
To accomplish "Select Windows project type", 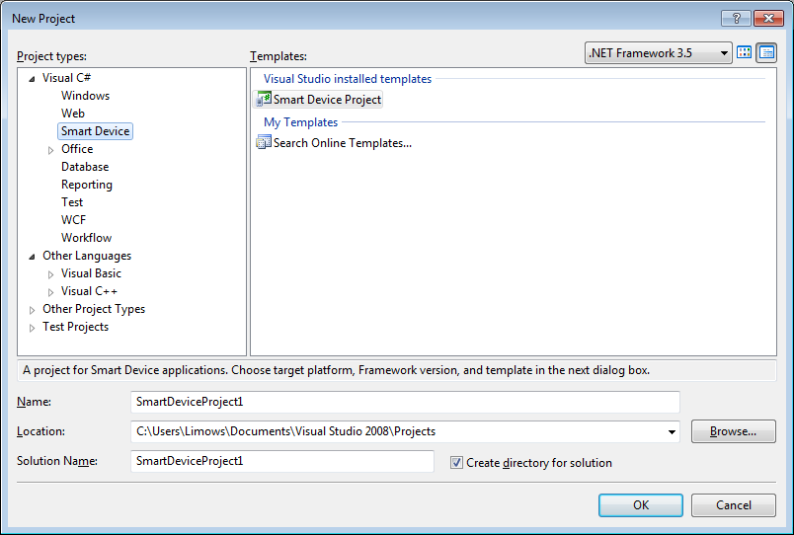I will (x=85, y=96).
